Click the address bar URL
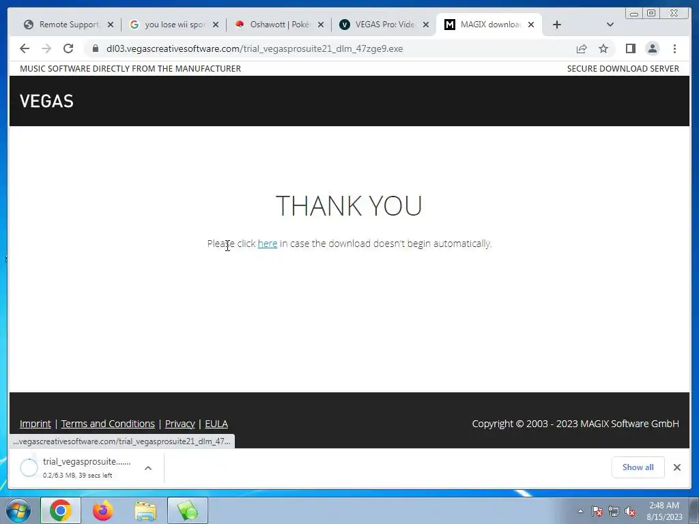The width and height of the screenshot is (699, 524). tap(255, 48)
